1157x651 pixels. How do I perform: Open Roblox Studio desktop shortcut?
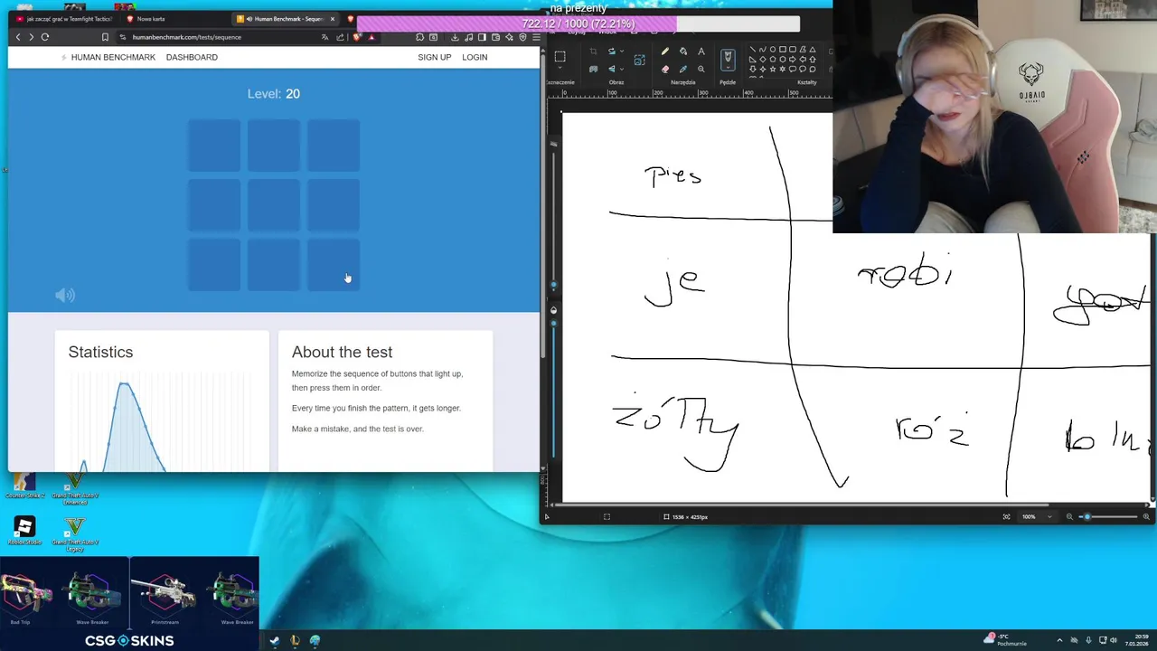(24, 530)
